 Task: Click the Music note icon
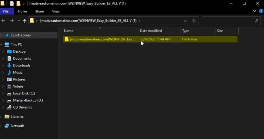(x=9, y=73)
